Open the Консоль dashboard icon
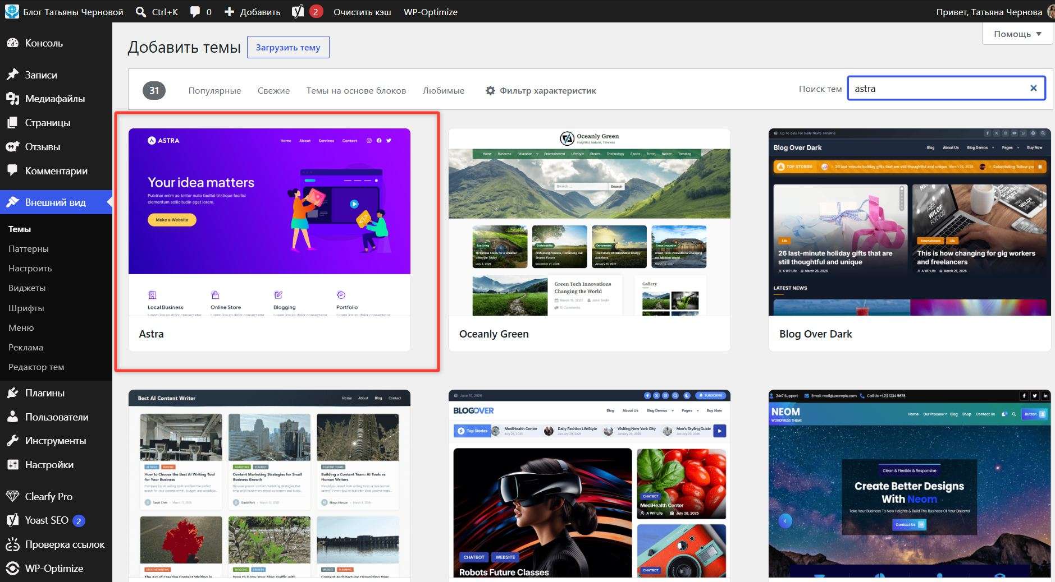This screenshot has width=1055, height=582. pyautogui.click(x=12, y=43)
